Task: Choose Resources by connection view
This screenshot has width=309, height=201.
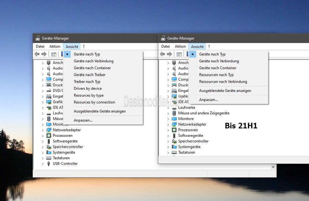Action: [x=103, y=102]
